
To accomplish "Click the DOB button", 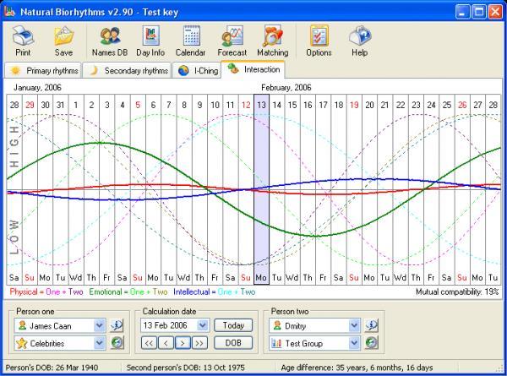I will tap(233, 343).
